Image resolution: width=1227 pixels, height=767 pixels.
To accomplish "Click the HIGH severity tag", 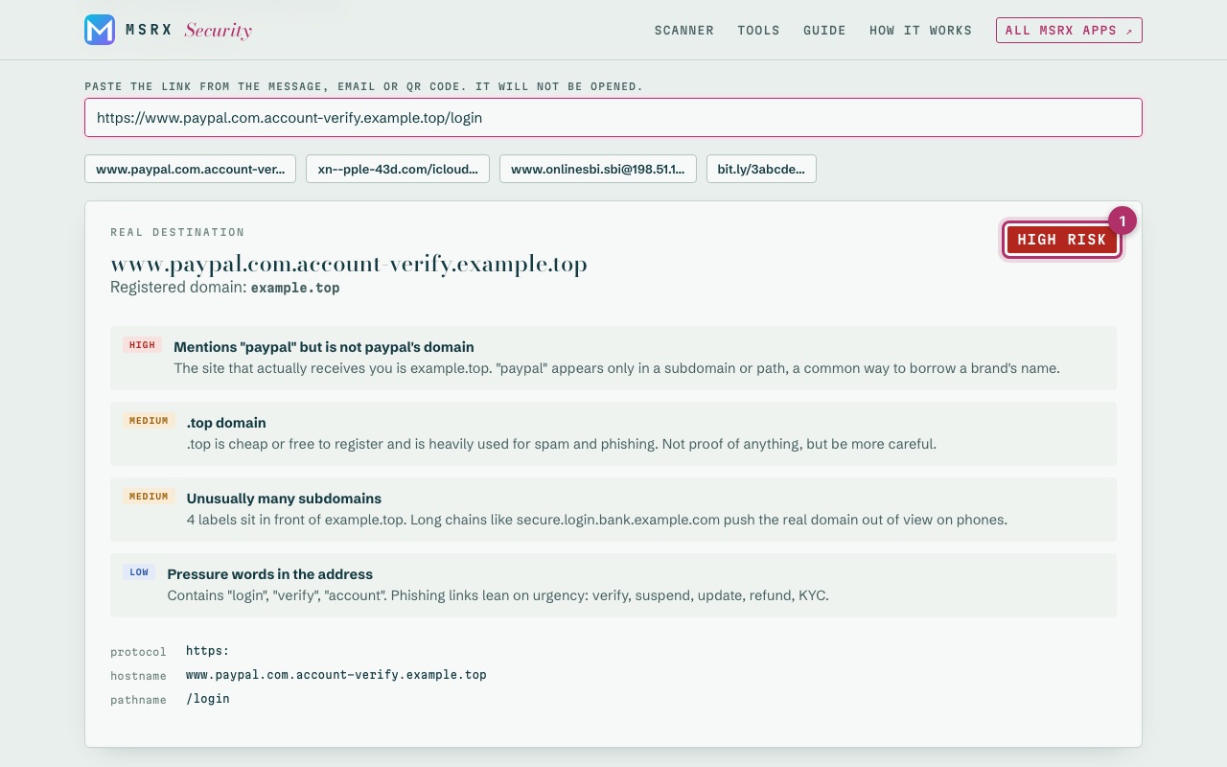I will pos(142,345).
